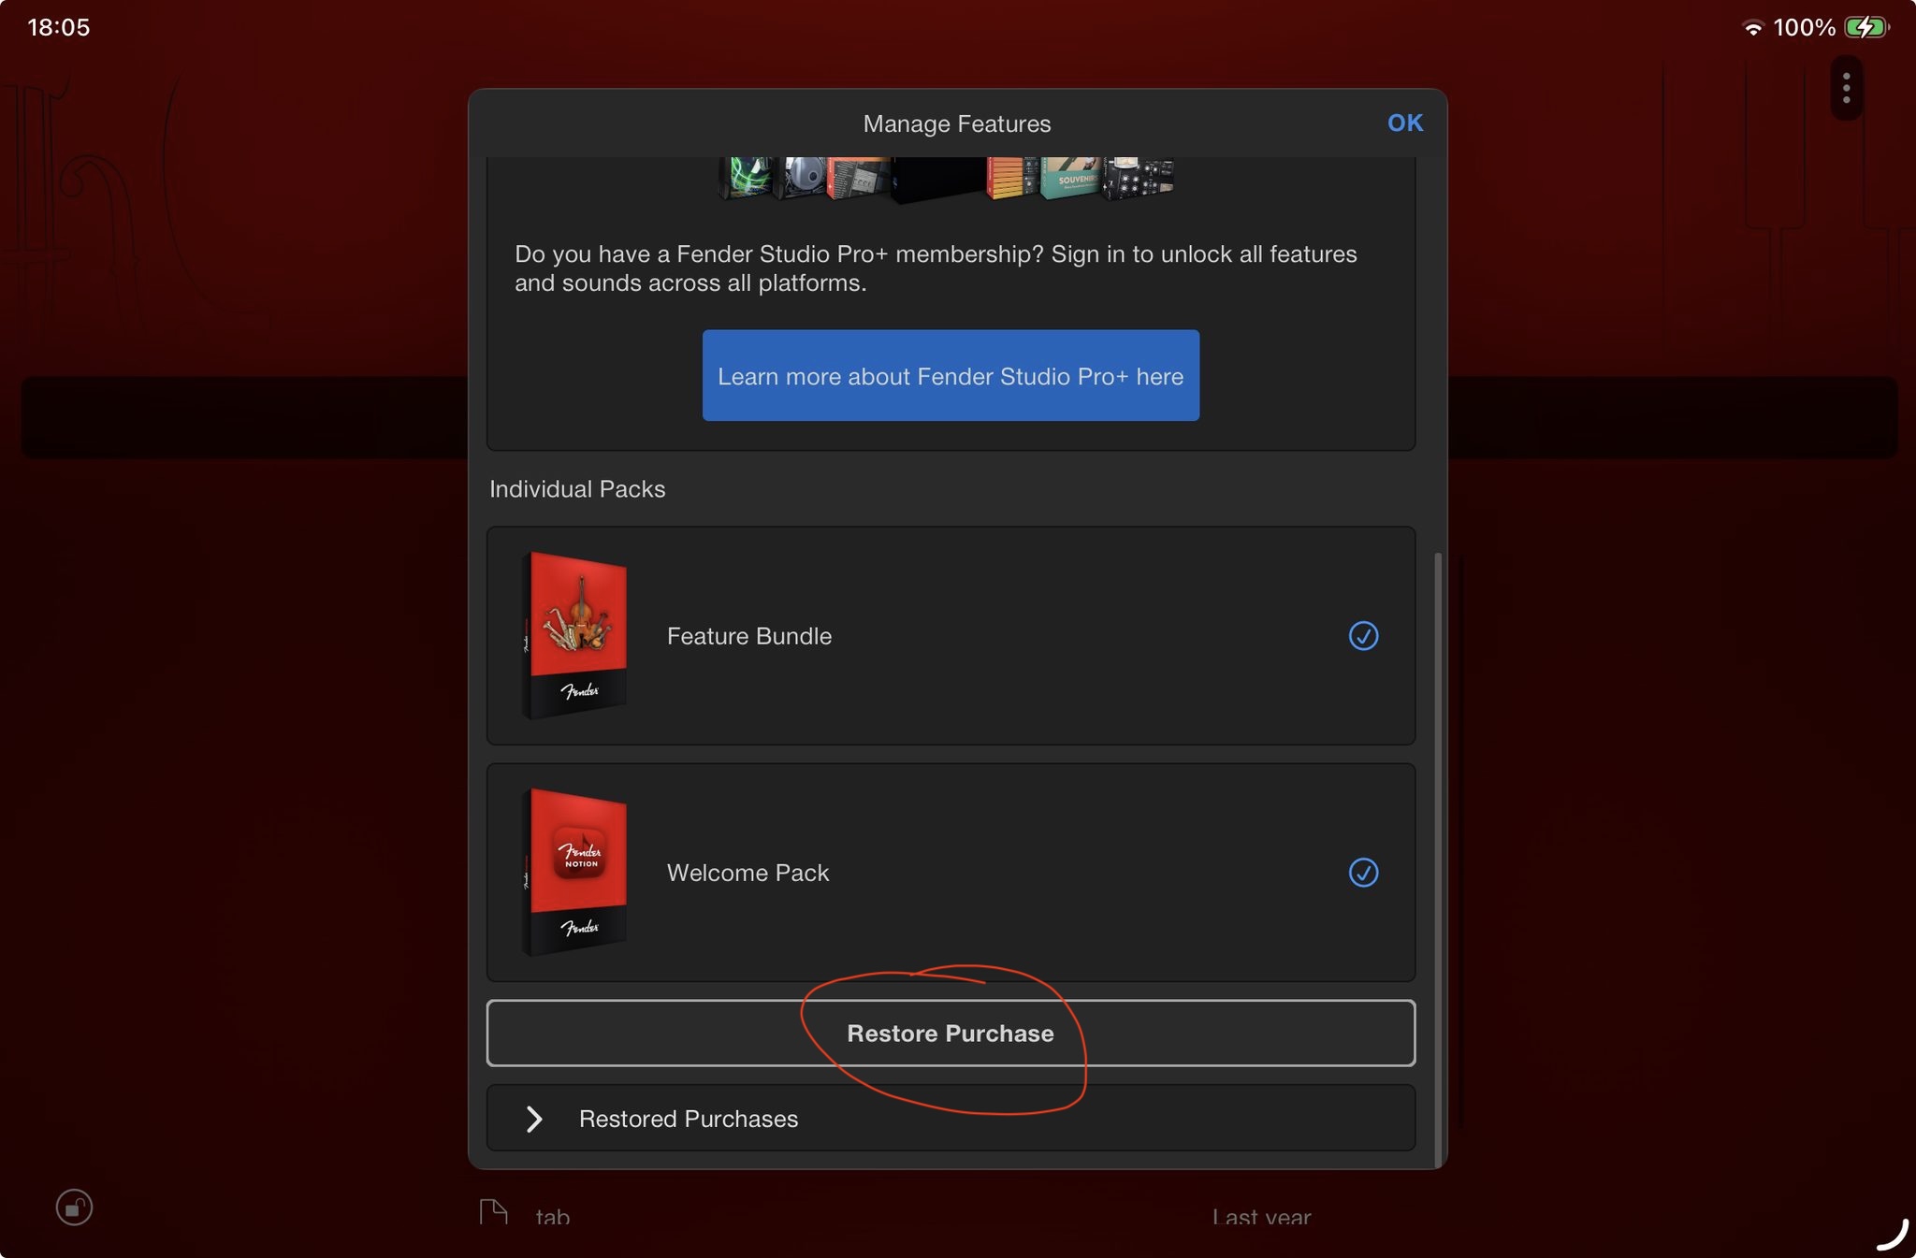Click the Manage Features title
1916x1258 pixels.
957,123
